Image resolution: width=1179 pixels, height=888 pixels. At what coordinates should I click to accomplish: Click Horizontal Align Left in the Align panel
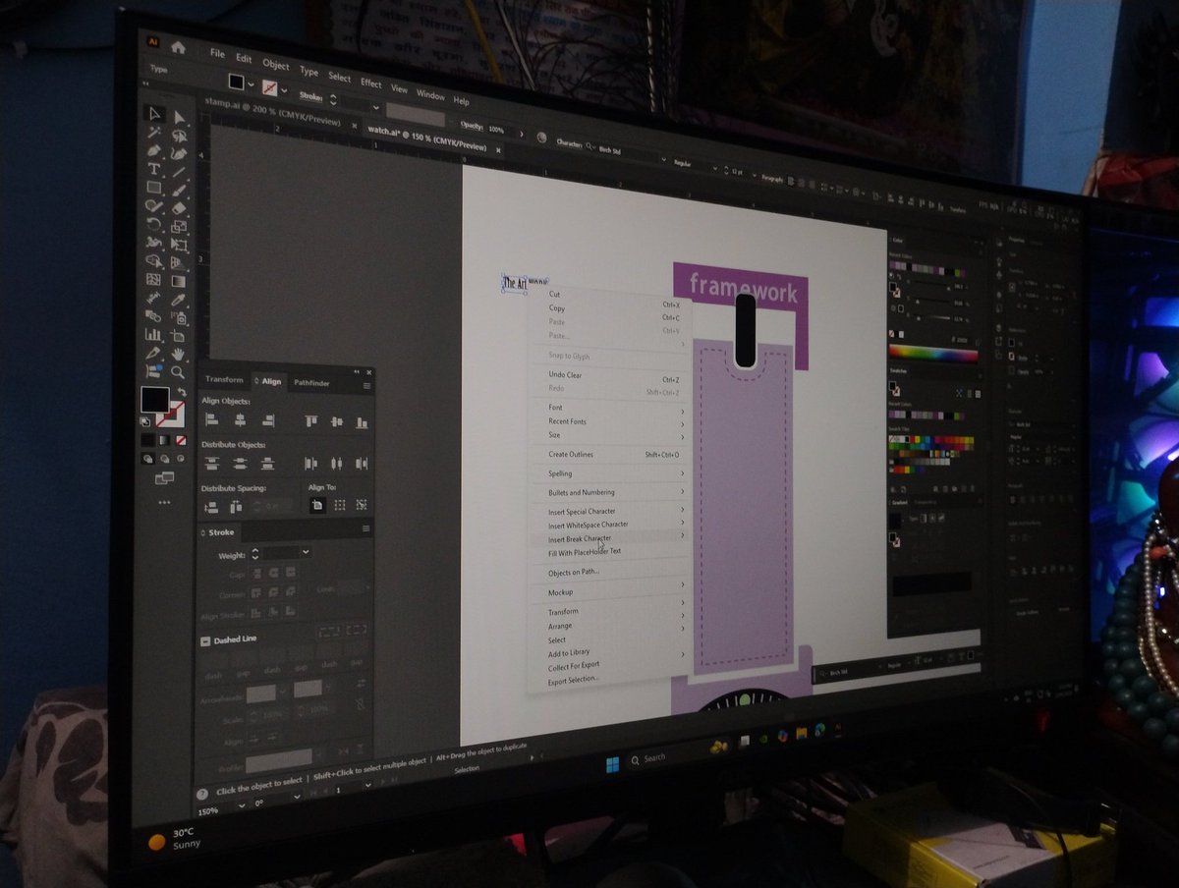coord(211,419)
